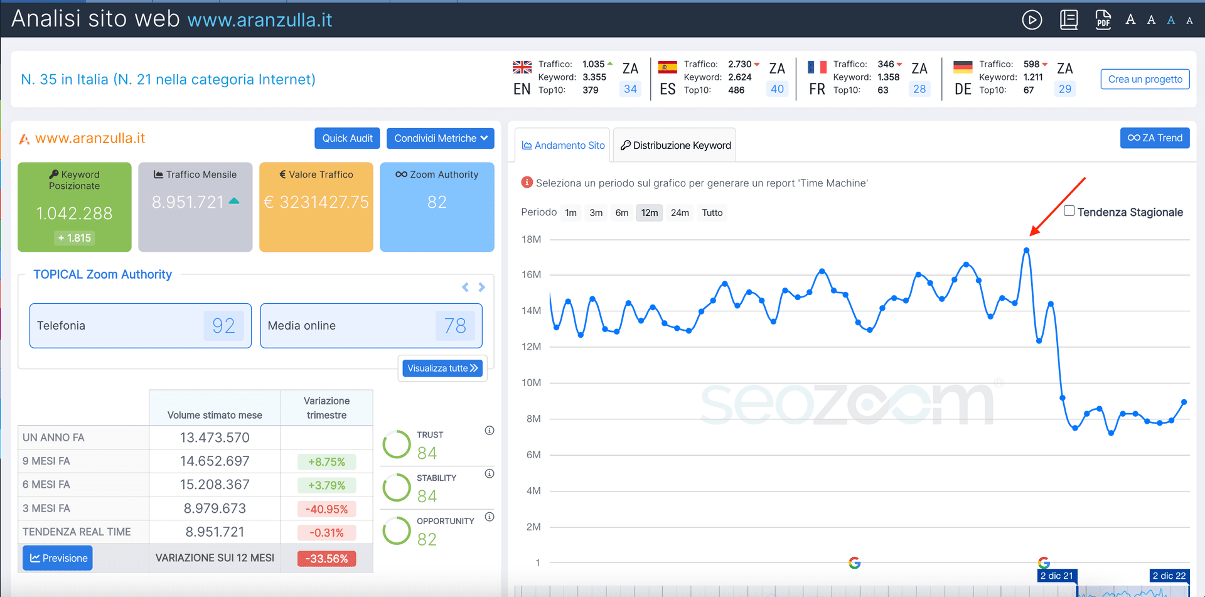Click the EN ZA score 34 badge
The image size is (1205, 597).
tap(631, 89)
